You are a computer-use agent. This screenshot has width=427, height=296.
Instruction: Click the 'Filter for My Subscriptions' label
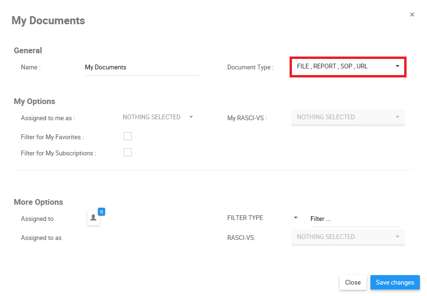pyautogui.click(x=58, y=153)
